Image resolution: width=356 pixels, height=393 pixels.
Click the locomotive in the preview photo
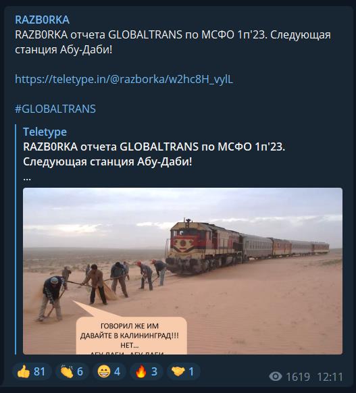coord(203,247)
